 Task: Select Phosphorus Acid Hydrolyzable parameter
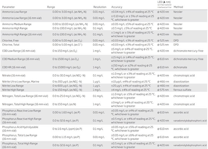tap(20, 129)
